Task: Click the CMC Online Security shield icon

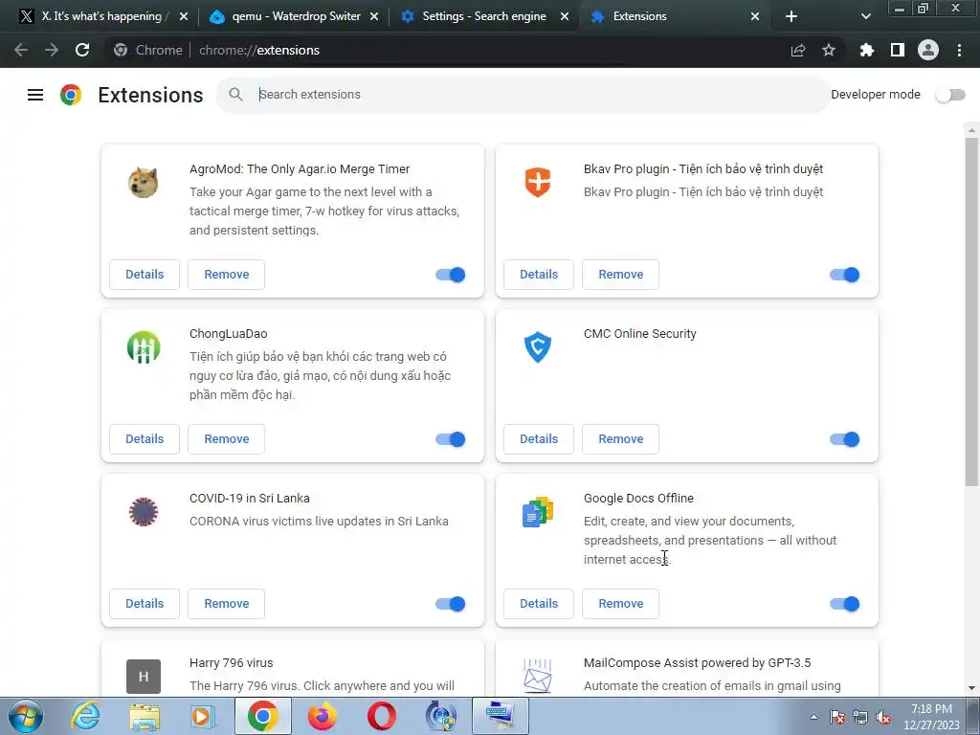Action: click(538, 347)
